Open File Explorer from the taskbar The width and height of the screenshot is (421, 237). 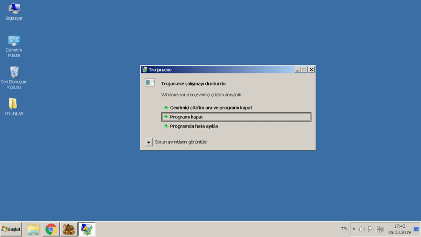point(33,229)
